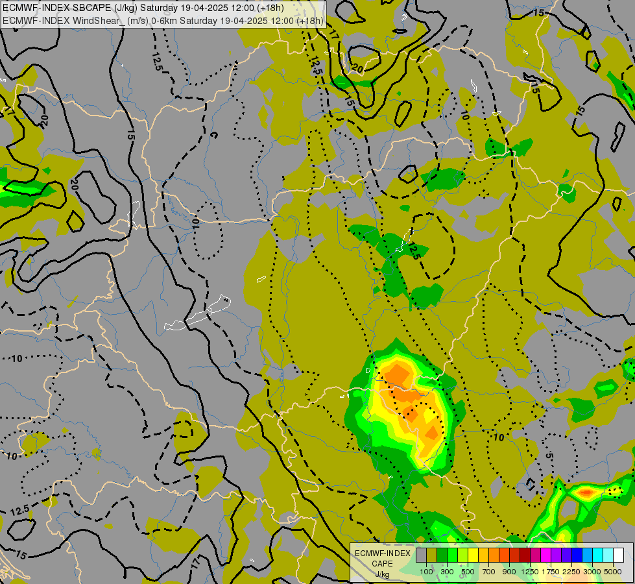Click the magenta legend swatch left of 1750
Image resolution: width=635 pixels, height=584 pixels.
(x=546, y=555)
